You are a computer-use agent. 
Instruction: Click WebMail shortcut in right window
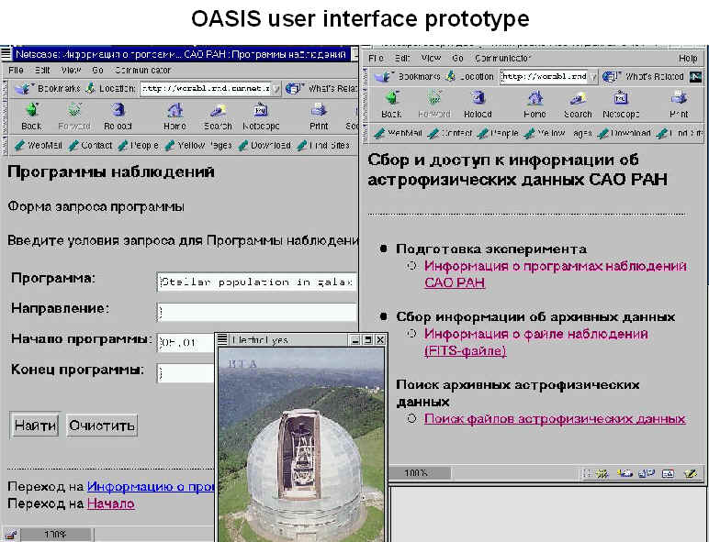tap(399, 133)
